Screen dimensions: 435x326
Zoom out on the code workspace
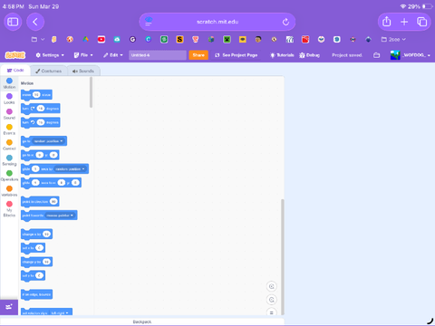(272, 300)
